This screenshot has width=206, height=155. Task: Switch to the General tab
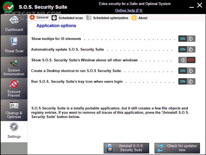coord(39,18)
